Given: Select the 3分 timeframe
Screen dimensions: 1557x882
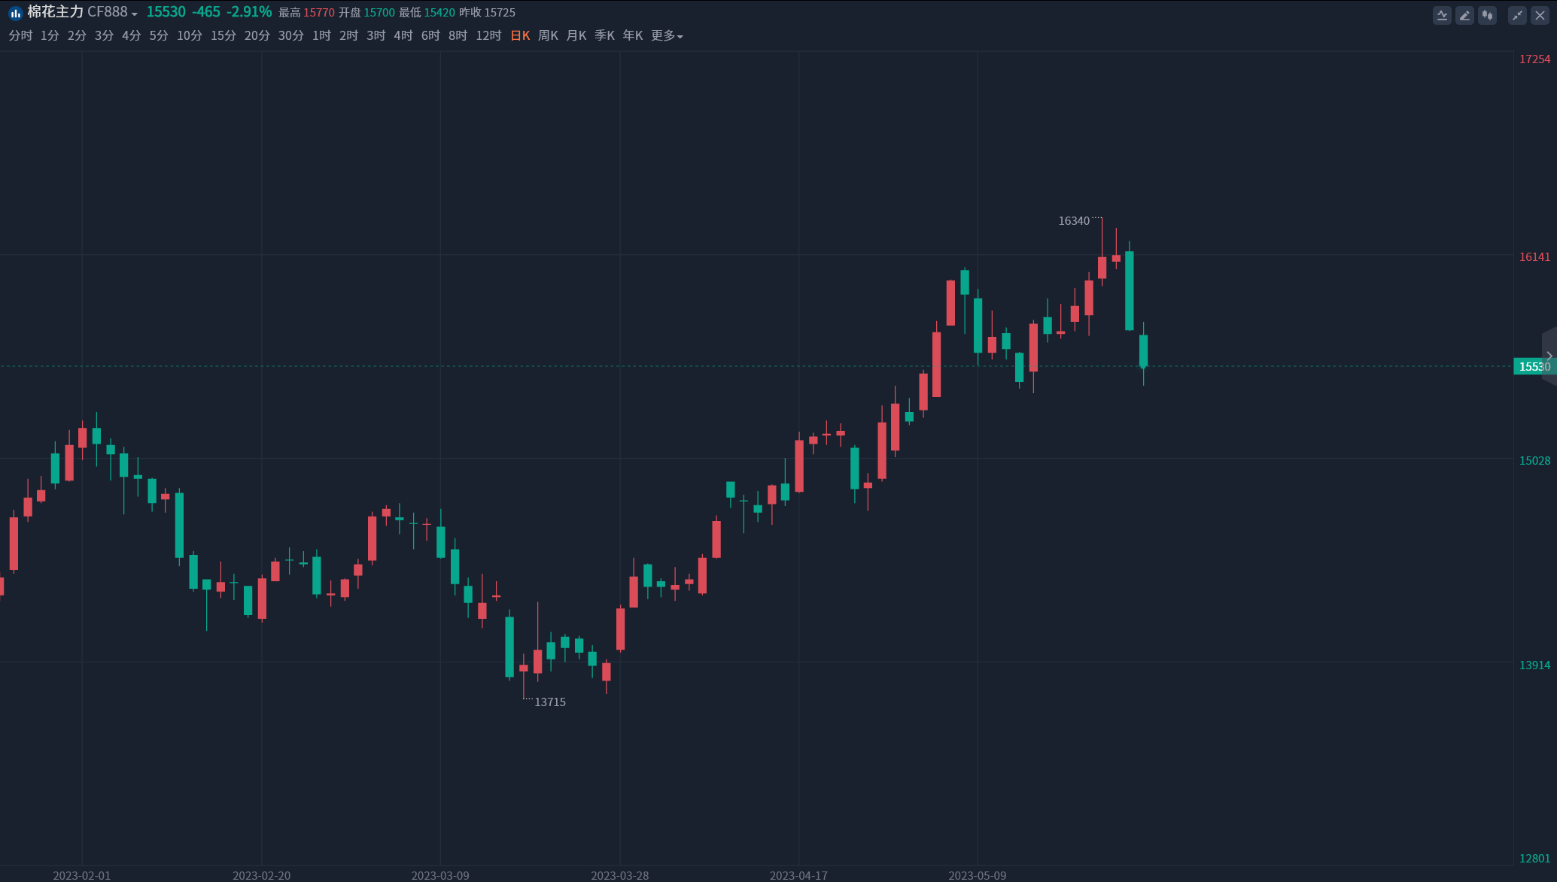Looking at the screenshot, I should click(x=104, y=35).
